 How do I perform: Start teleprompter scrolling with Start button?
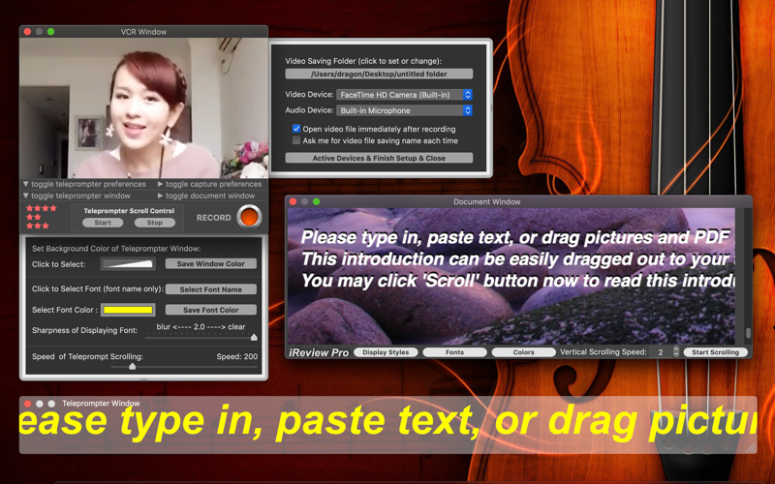[103, 223]
